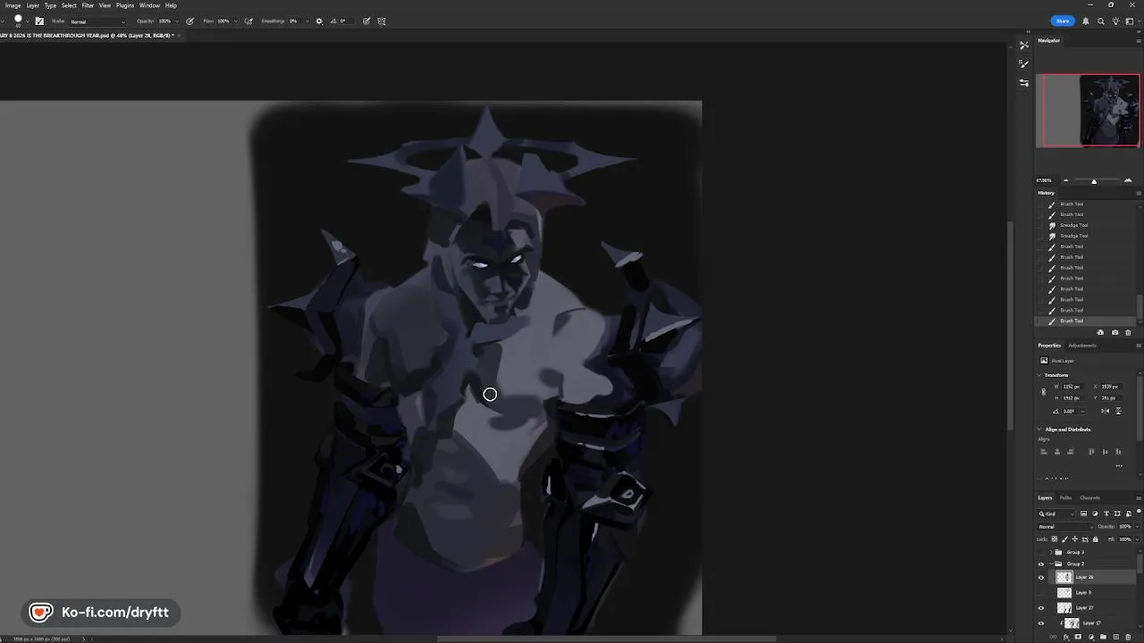Click the Navigator preview thumbnail
Screen dimensions: 1144x643
(x=1088, y=111)
